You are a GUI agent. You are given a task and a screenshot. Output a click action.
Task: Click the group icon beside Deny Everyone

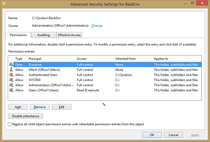coord(11,65)
